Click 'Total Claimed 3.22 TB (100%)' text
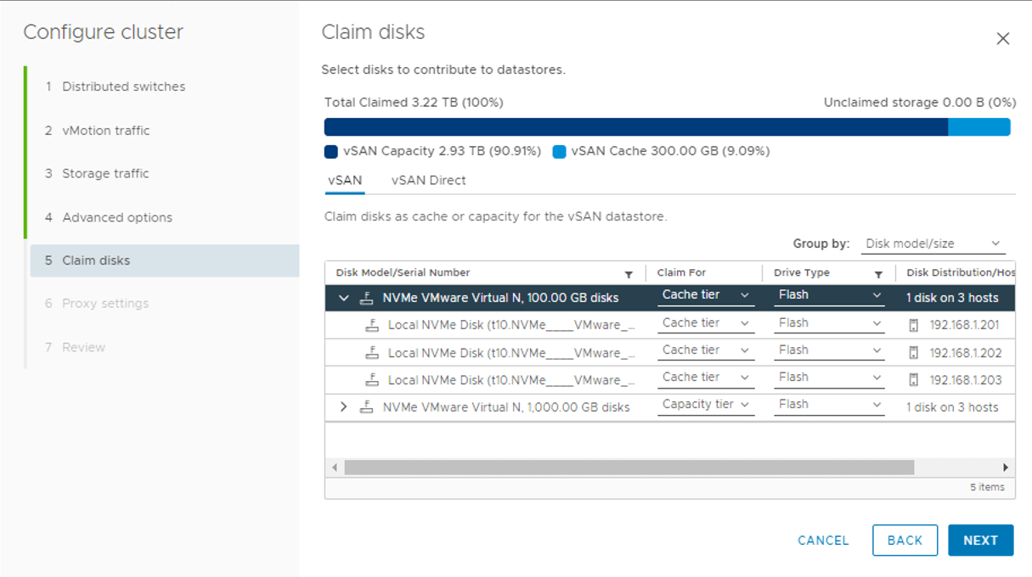1032x577 pixels. click(414, 103)
